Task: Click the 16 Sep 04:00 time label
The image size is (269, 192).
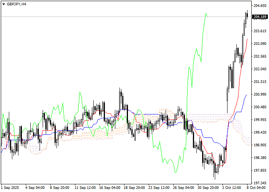Action: click(x=110, y=188)
